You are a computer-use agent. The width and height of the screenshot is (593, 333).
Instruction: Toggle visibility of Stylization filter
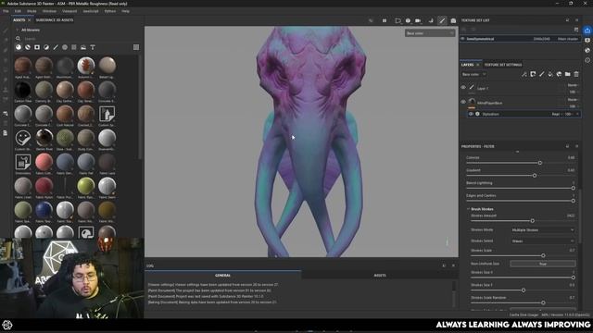(471, 114)
